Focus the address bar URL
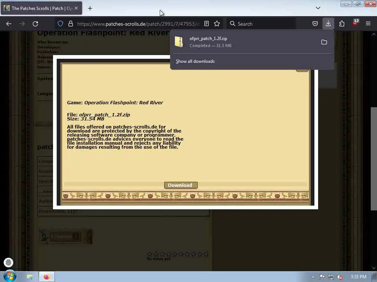The image size is (377, 282). point(138,24)
